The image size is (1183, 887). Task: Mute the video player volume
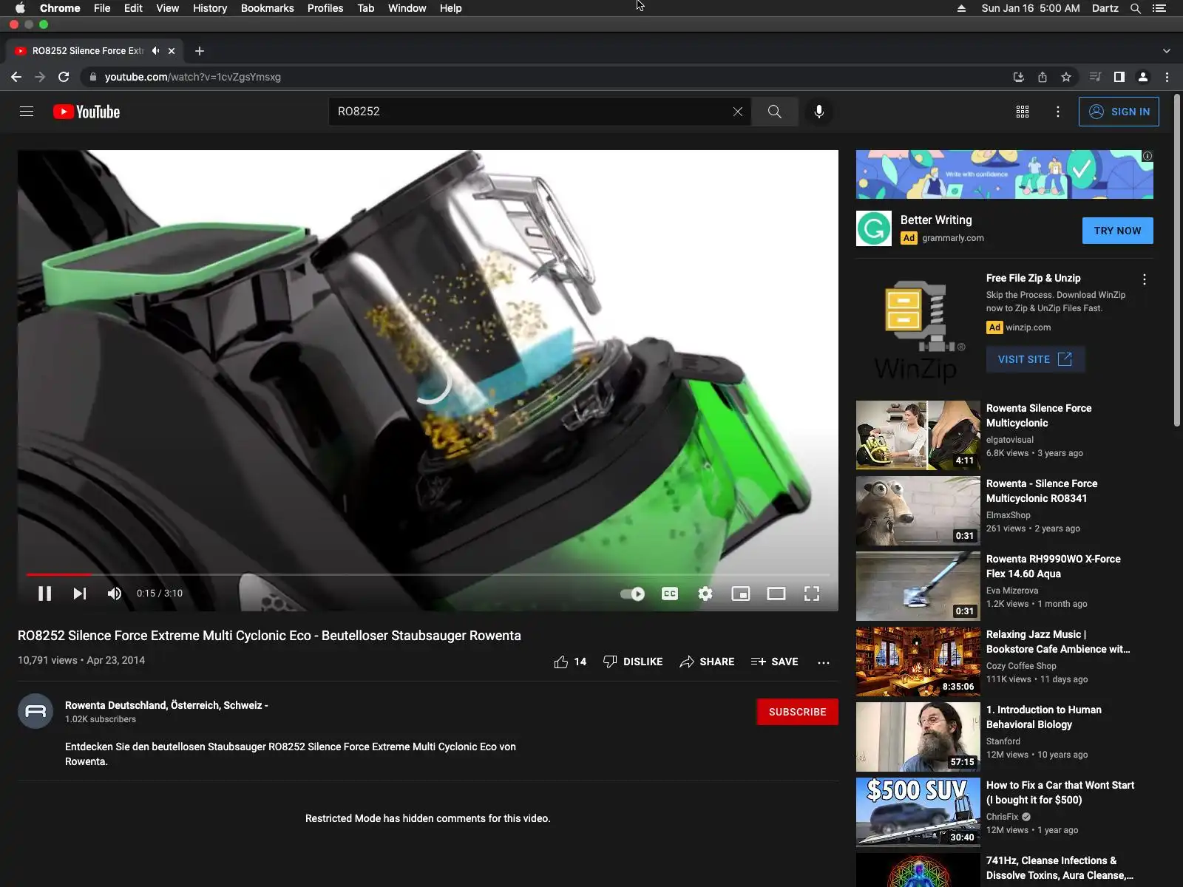tap(115, 594)
